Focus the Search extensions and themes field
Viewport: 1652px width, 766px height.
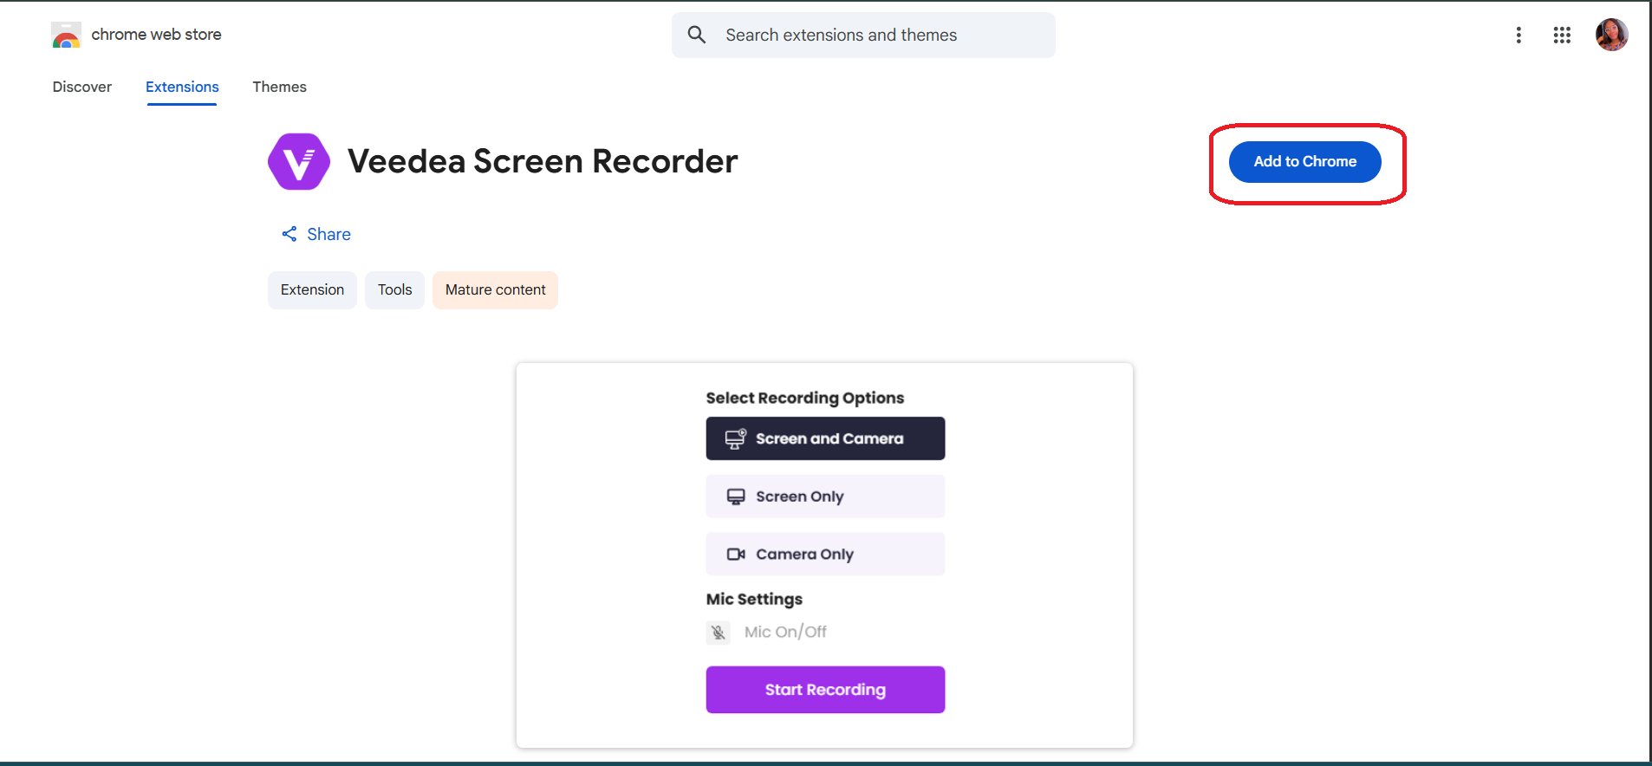tap(863, 36)
